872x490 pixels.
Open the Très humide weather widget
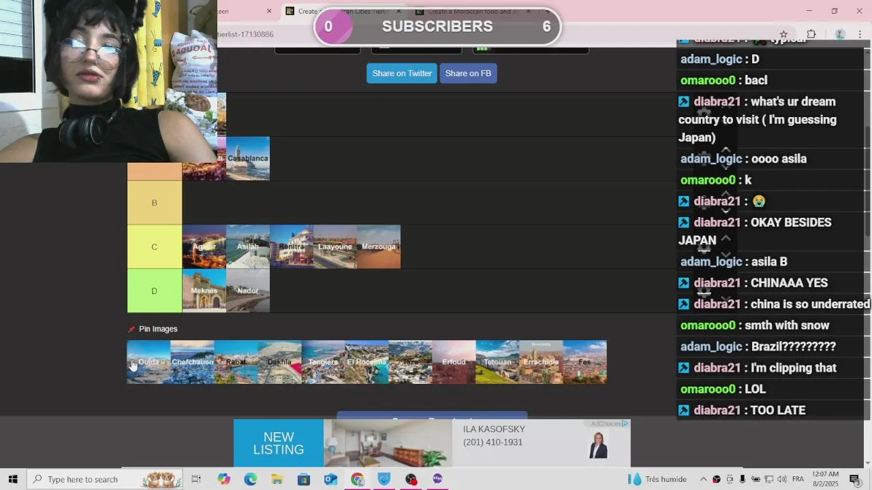(657, 479)
